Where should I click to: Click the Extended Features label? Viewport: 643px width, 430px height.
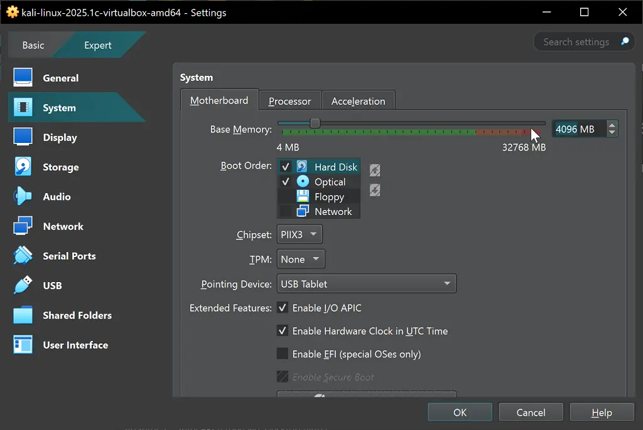(230, 308)
